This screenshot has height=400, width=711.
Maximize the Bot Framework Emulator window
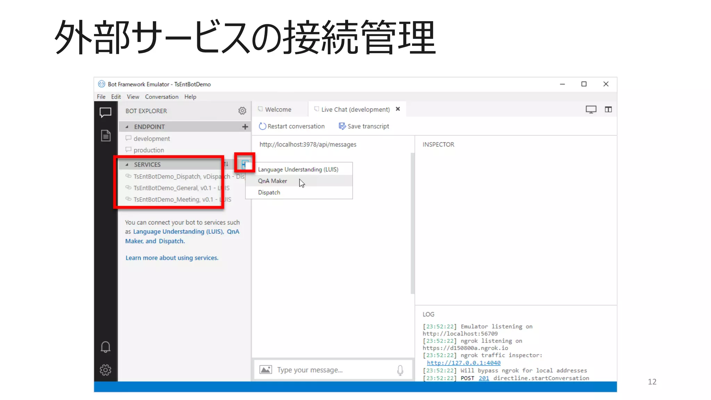[x=584, y=84]
